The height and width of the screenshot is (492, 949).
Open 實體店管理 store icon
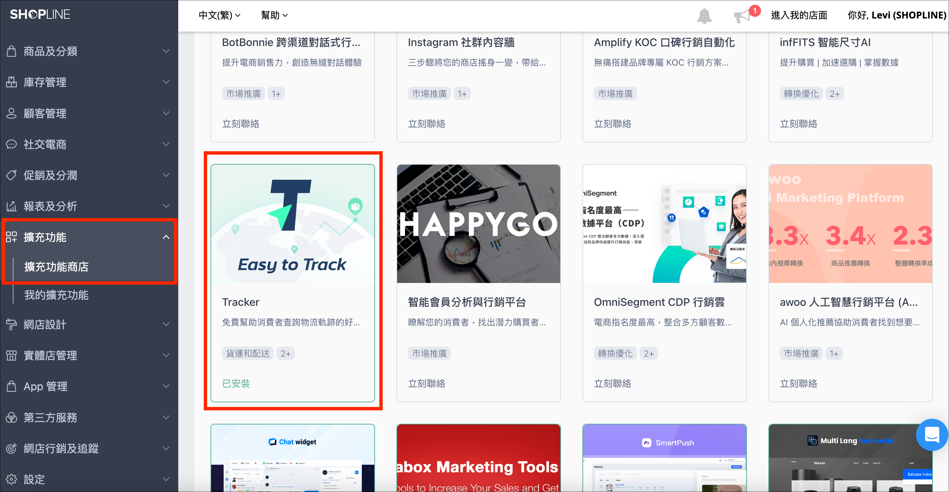(11, 355)
